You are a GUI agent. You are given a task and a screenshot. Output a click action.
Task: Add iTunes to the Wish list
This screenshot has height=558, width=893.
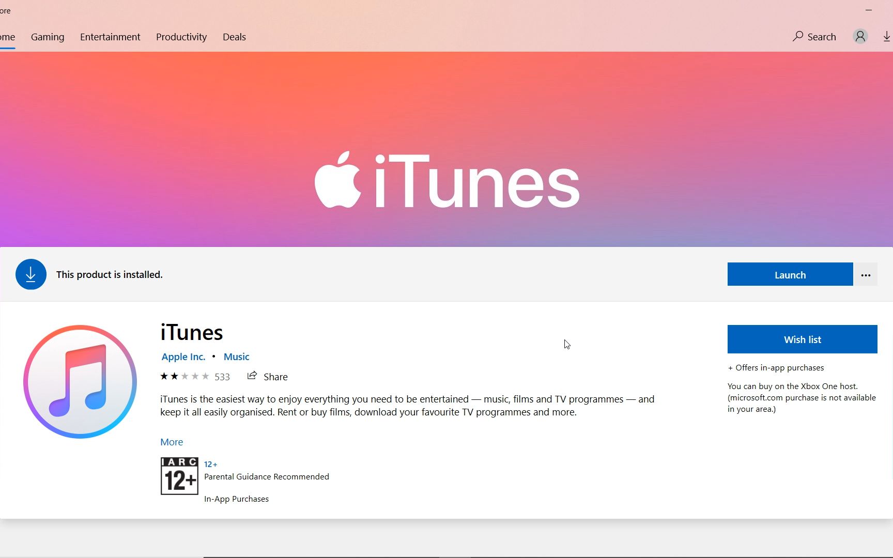point(803,339)
